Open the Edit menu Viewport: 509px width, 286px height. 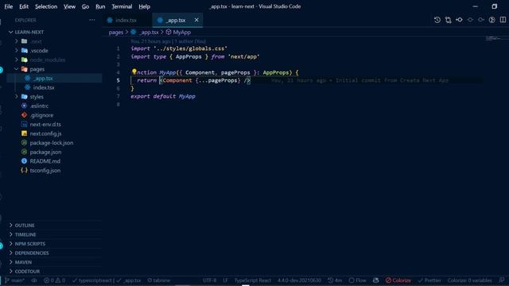pos(24,6)
